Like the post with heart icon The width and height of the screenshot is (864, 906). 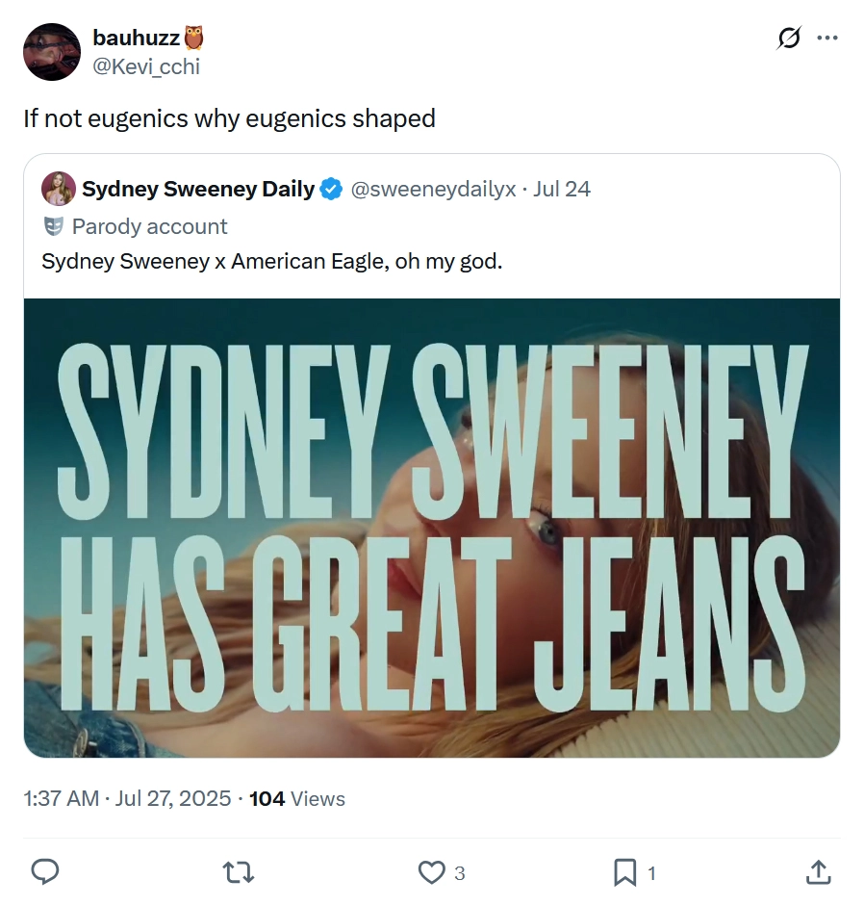[431, 872]
